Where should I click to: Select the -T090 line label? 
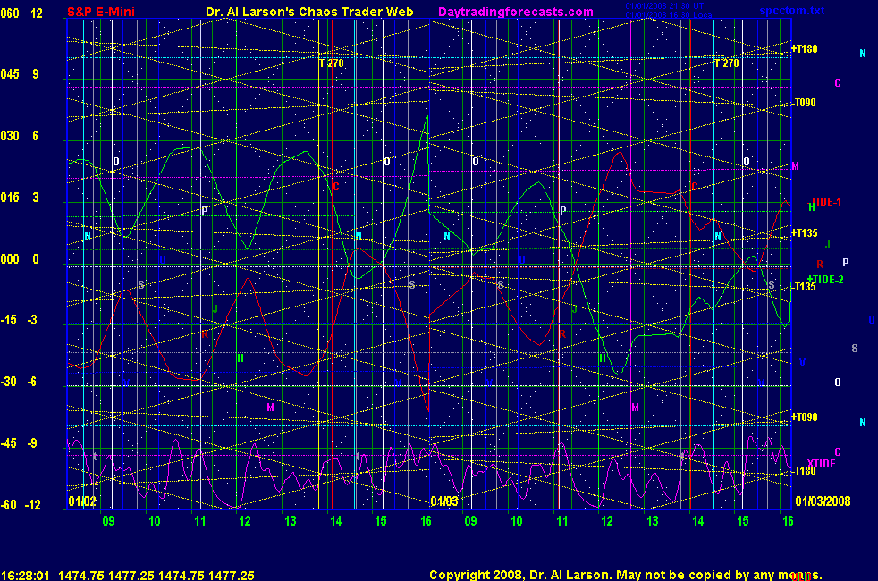805,103
